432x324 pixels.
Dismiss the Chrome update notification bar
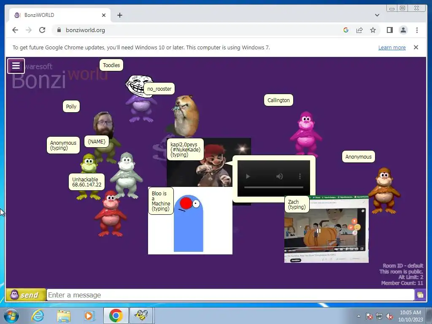coord(416,47)
